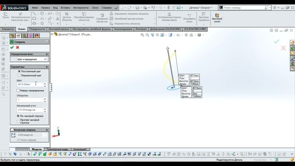Screen dimensions: 295x166
Task: Open the Правка menu
Action: [x=45, y=8]
